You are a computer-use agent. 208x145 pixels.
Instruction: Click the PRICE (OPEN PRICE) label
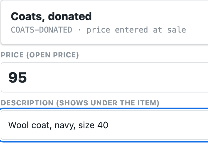click(x=40, y=55)
